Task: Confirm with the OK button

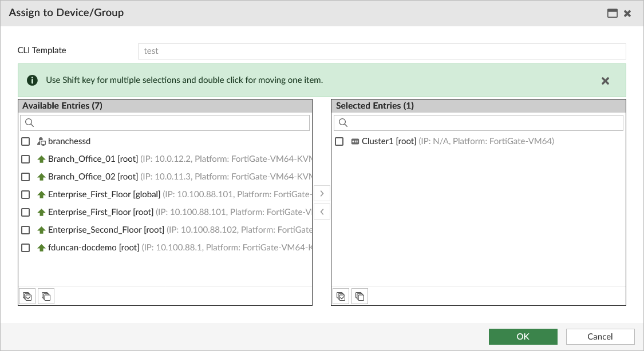Action: [x=523, y=336]
